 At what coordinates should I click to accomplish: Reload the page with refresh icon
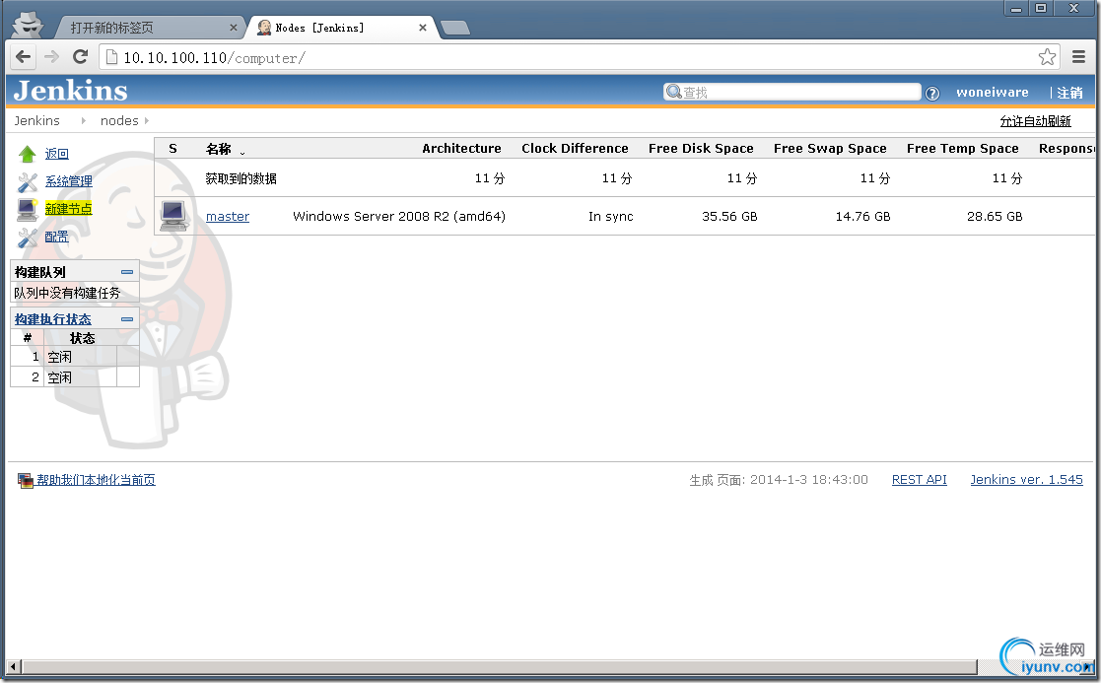tap(80, 57)
